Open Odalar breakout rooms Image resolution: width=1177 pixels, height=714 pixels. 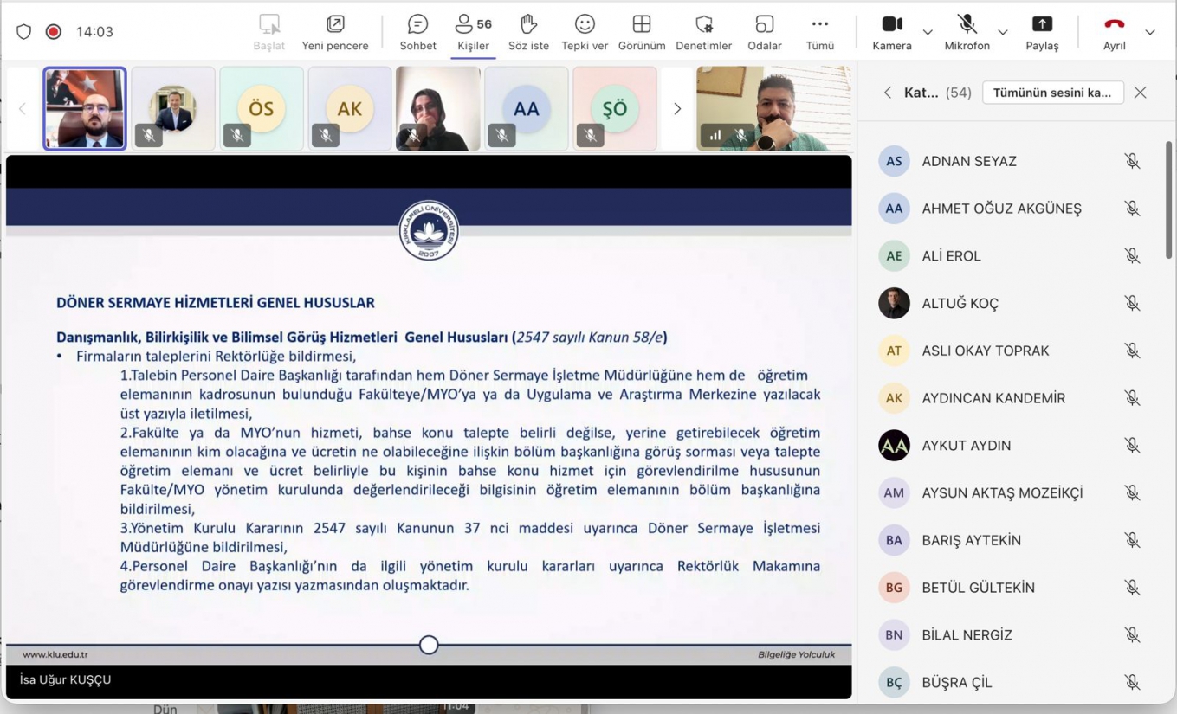(764, 32)
